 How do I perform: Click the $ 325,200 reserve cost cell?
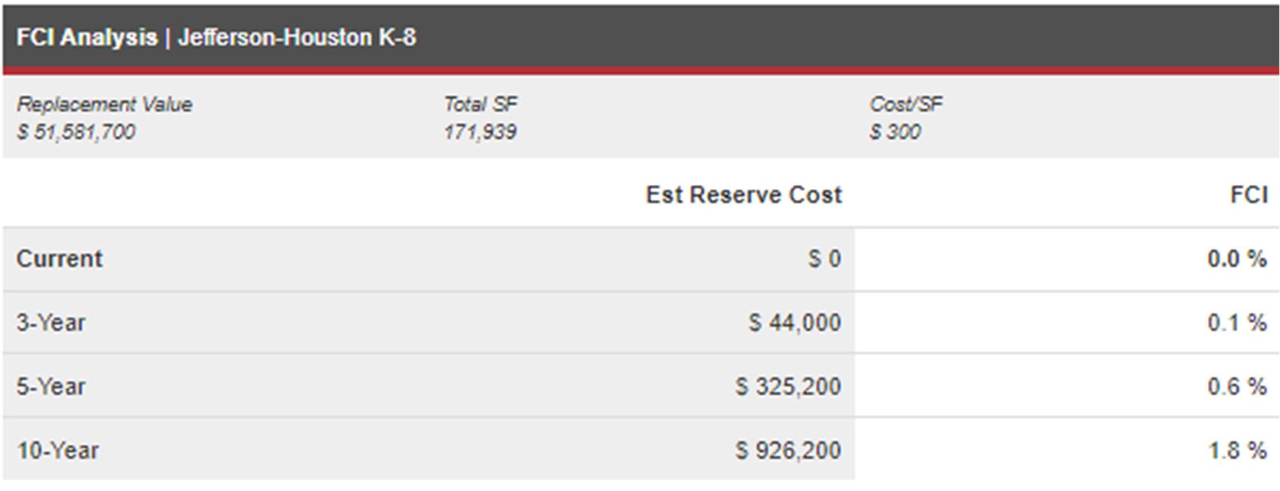(788, 387)
